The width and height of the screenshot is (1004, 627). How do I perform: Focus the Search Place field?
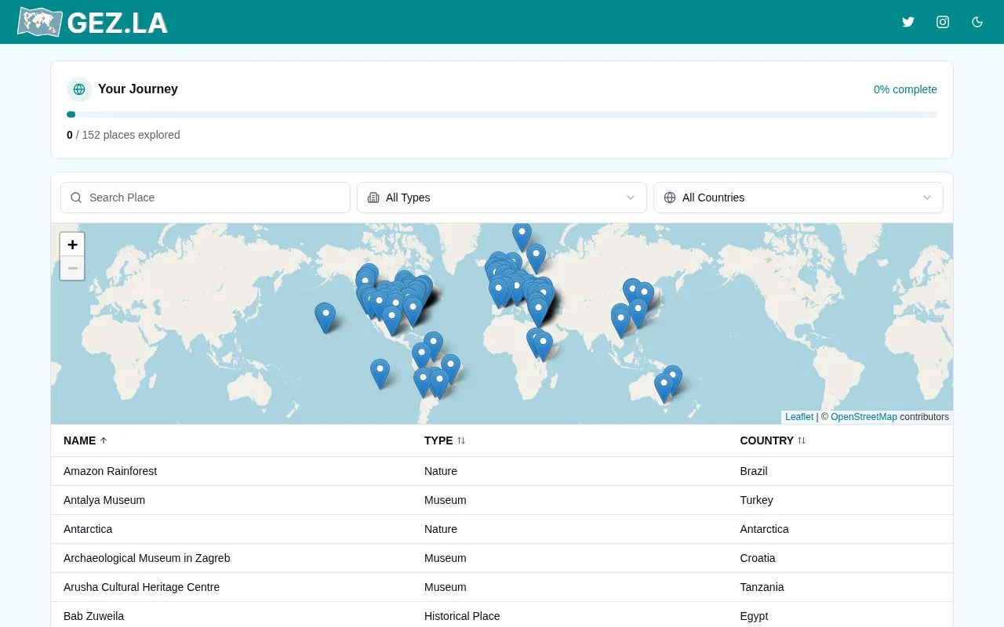pos(206,198)
